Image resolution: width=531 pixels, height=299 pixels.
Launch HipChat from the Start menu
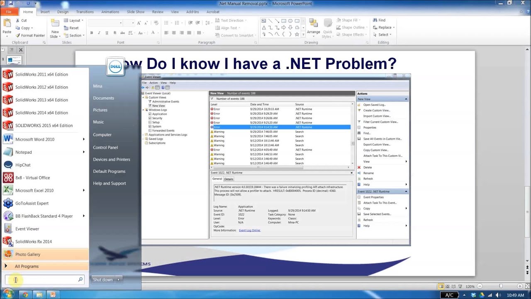point(45,165)
